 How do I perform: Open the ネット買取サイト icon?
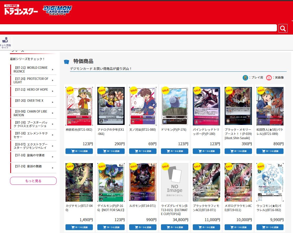[x=6, y=43]
